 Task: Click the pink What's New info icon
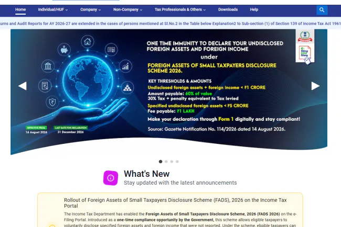point(111,178)
